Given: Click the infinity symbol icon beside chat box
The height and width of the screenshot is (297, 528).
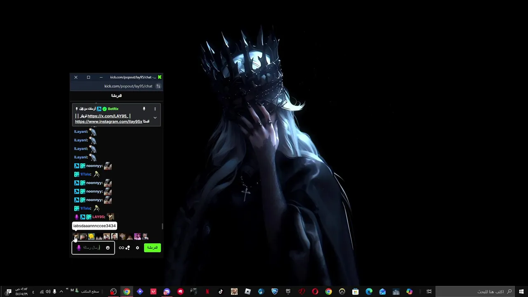Looking at the screenshot, I should point(121,248).
